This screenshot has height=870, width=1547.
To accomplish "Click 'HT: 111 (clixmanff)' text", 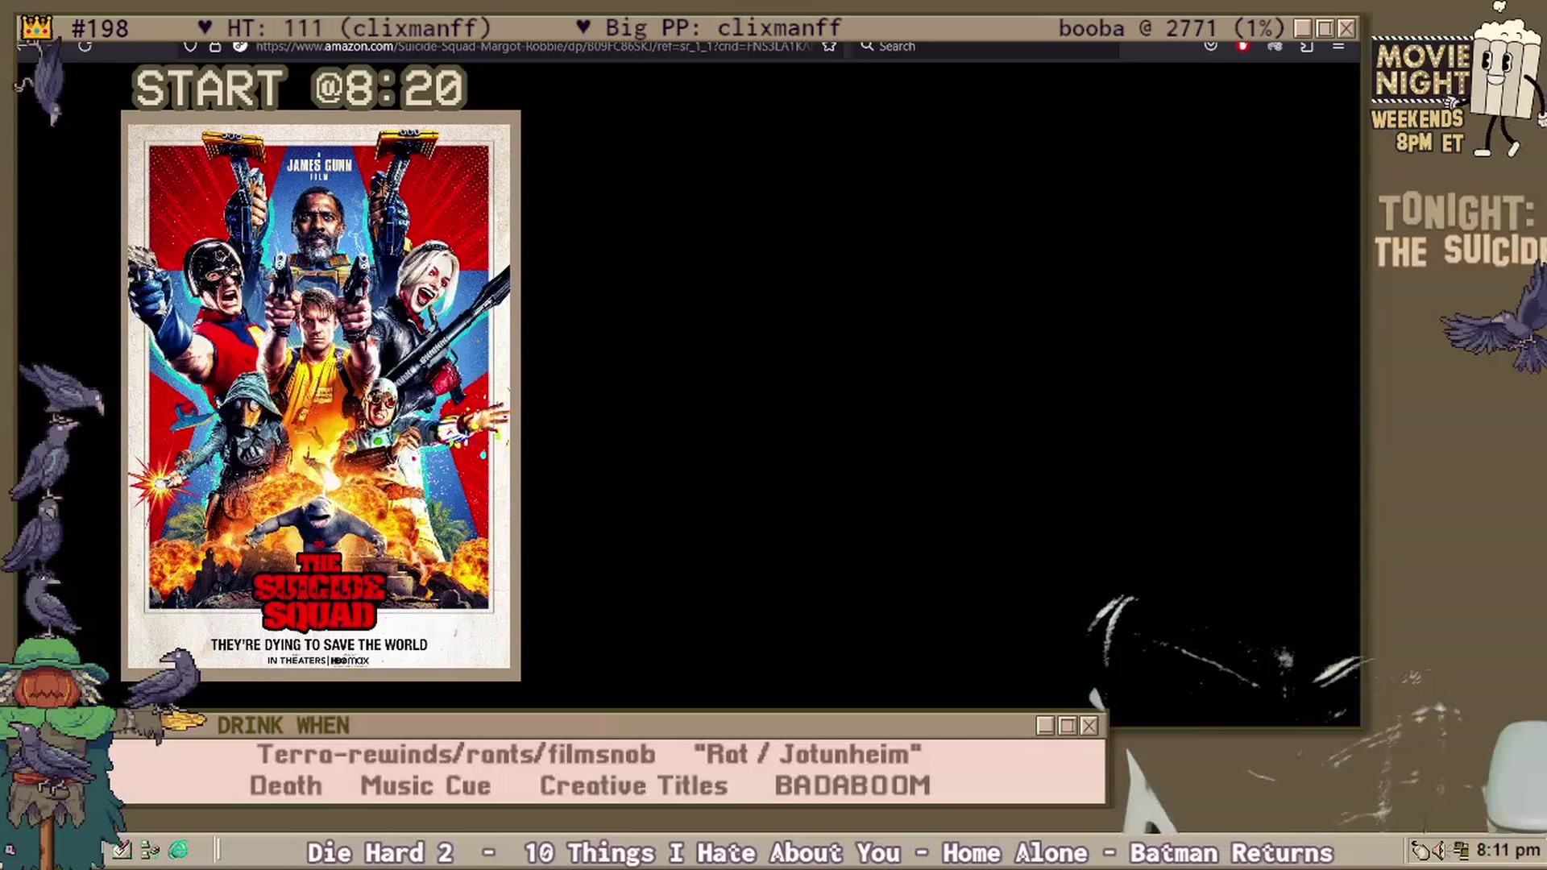I will [x=359, y=28].
